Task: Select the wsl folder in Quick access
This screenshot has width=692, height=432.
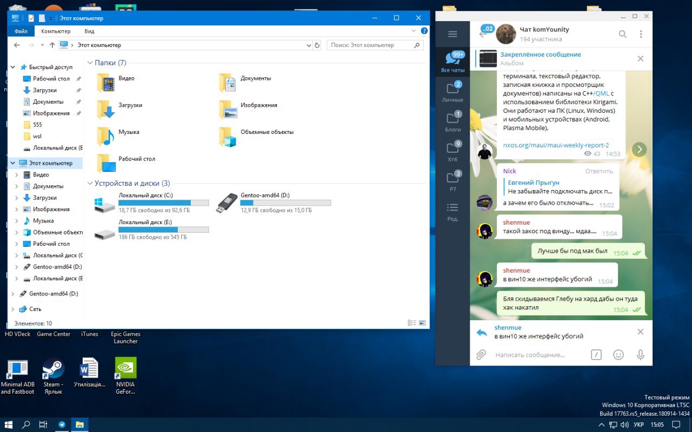Action: 37,136
